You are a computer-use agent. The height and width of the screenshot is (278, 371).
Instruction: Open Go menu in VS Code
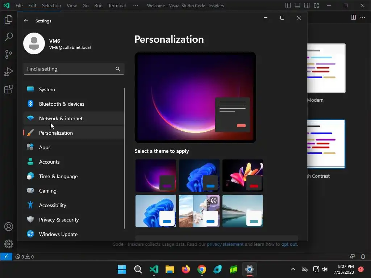tap(86, 5)
